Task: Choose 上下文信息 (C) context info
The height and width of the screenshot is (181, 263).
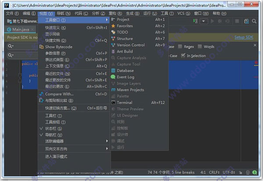Action: point(74,66)
